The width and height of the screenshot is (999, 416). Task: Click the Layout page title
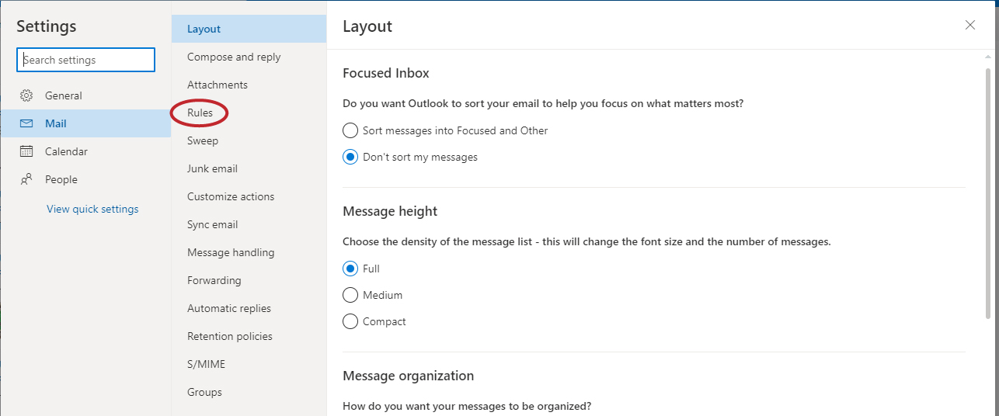click(x=367, y=26)
